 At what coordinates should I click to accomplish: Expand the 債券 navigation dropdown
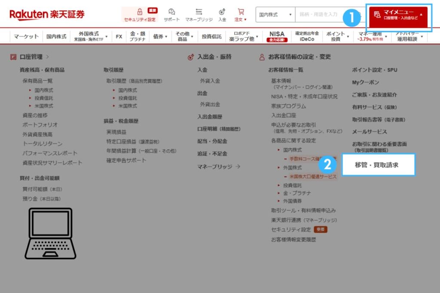pos(160,36)
